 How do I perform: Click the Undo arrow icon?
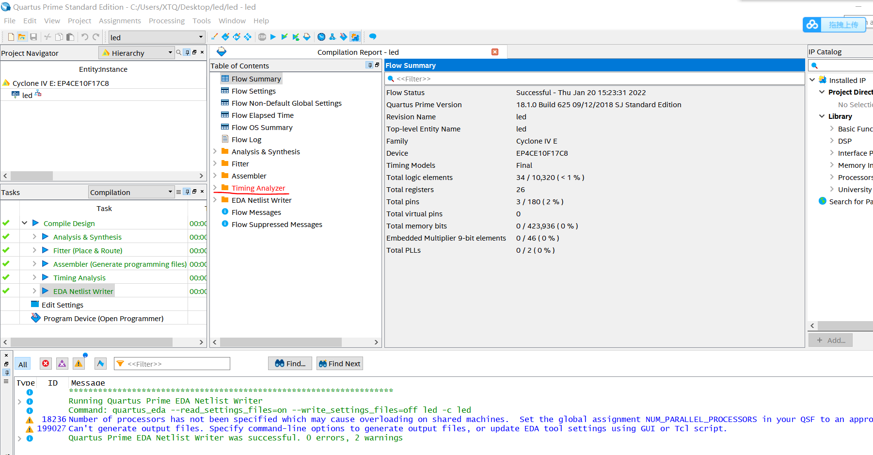coord(84,37)
